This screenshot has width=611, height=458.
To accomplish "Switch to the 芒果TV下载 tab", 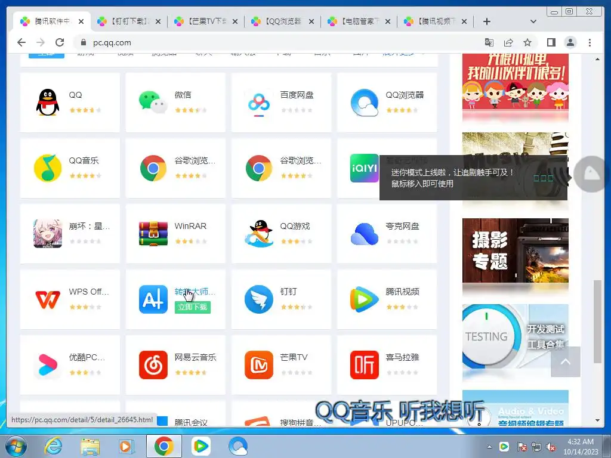I will pyautogui.click(x=206, y=21).
